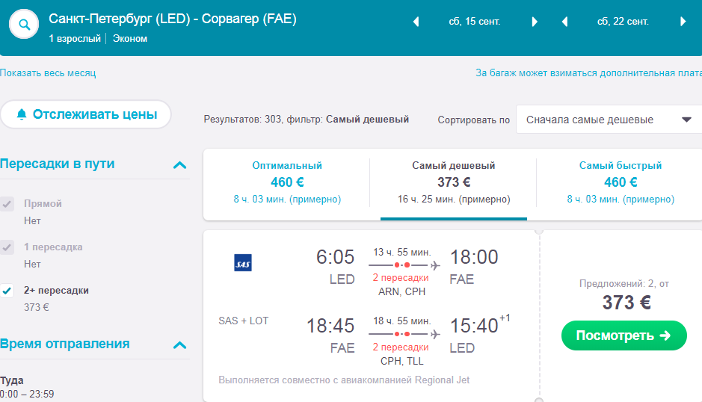
Task: Open the Сортировать по dropdown
Action: coord(609,120)
